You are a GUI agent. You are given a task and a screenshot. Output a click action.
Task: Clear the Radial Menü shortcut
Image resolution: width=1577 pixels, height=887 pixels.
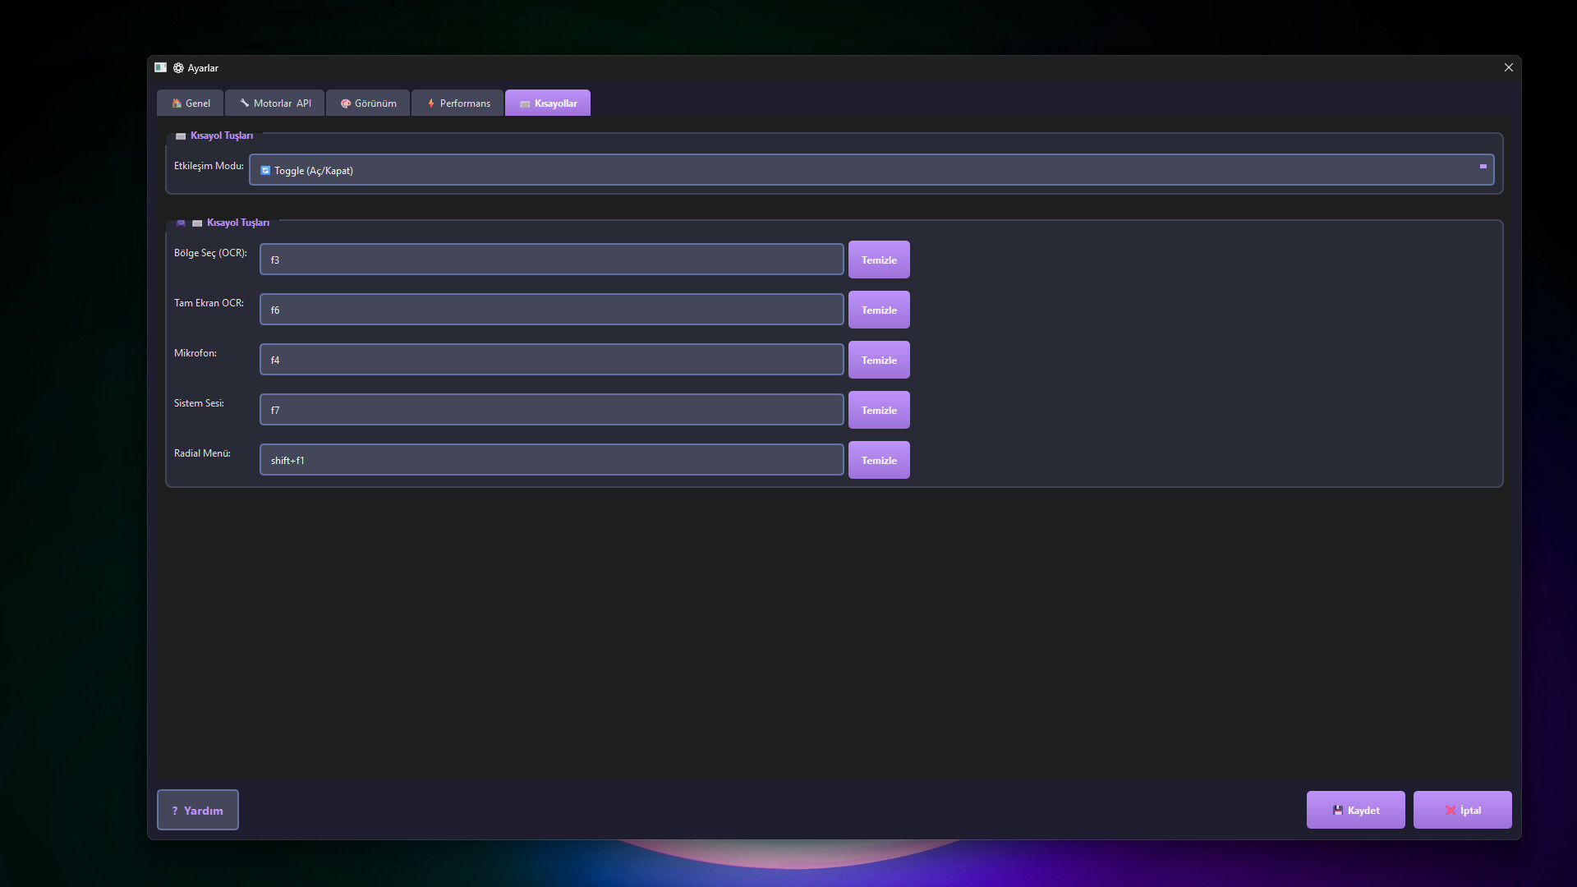879,460
